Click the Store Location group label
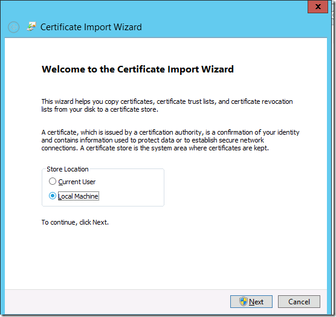336x317 pixels. [x=68, y=169]
